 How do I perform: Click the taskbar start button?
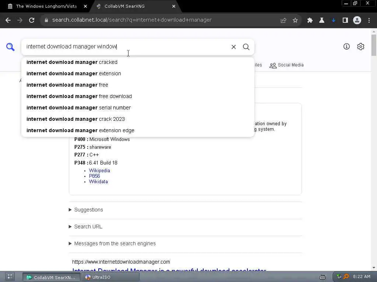(x=10, y=277)
